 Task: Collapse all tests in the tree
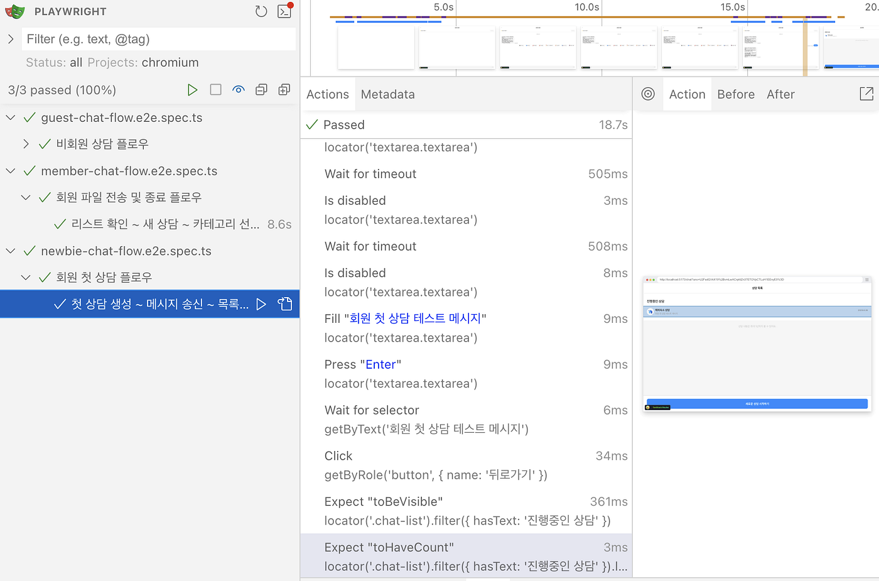261,90
